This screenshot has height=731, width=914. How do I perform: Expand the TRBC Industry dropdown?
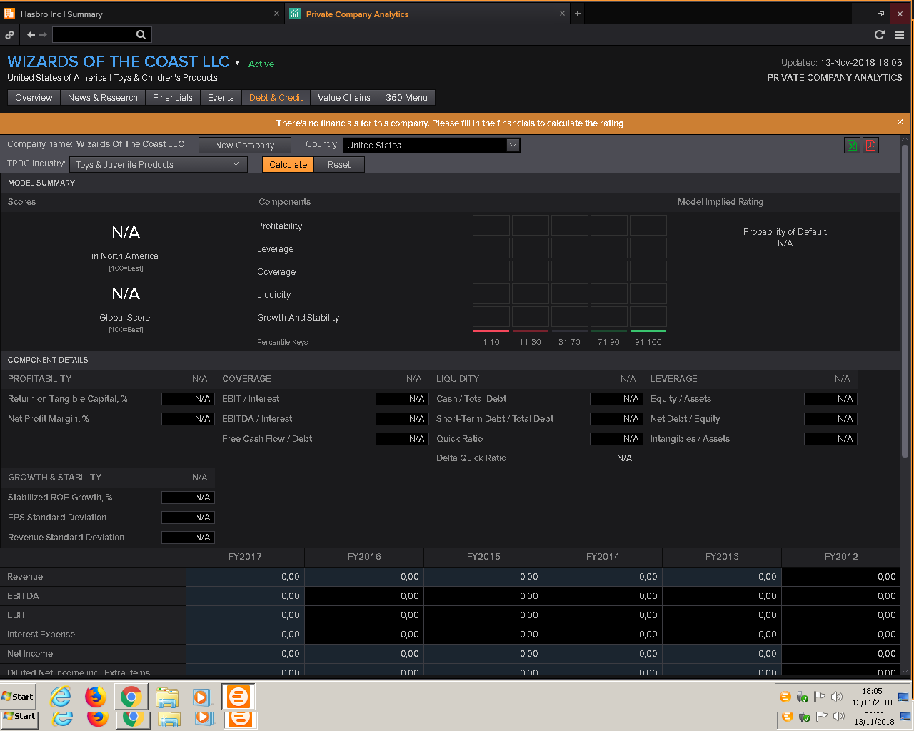coord(236,164)
